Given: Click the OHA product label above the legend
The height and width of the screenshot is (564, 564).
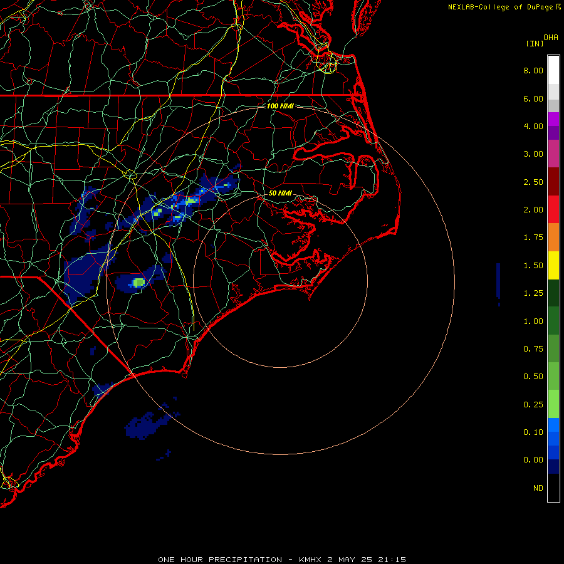Looking at the screenshot, I should (551, 38).
